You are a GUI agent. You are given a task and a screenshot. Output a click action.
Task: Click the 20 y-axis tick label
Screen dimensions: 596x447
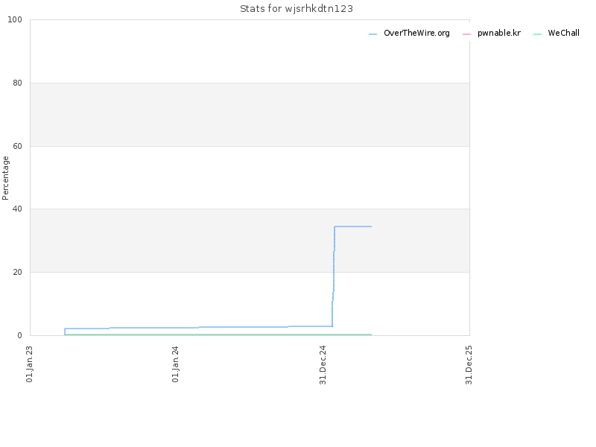(x=17, y=272)
